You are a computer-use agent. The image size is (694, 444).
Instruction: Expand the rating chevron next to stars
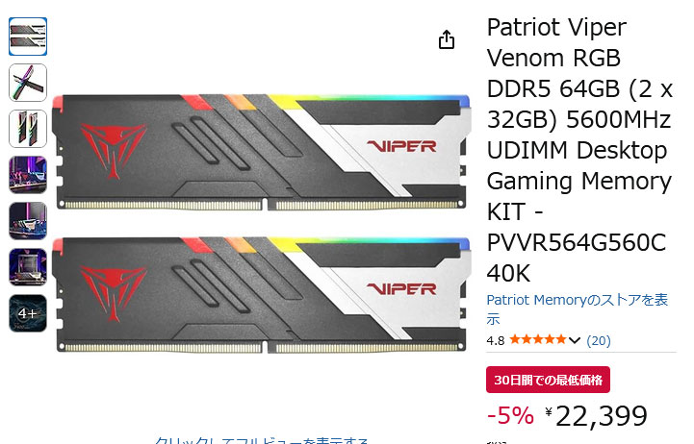574,340
